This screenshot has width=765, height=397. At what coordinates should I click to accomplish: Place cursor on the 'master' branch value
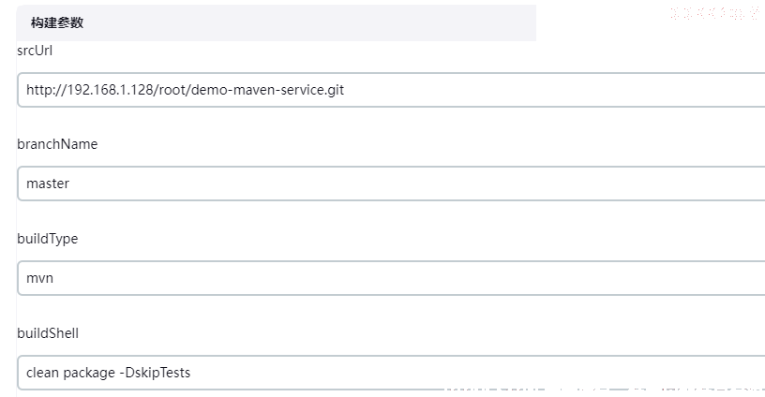48,184
